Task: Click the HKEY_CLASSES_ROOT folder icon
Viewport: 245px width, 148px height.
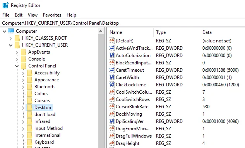Action: tap(17, 38)
